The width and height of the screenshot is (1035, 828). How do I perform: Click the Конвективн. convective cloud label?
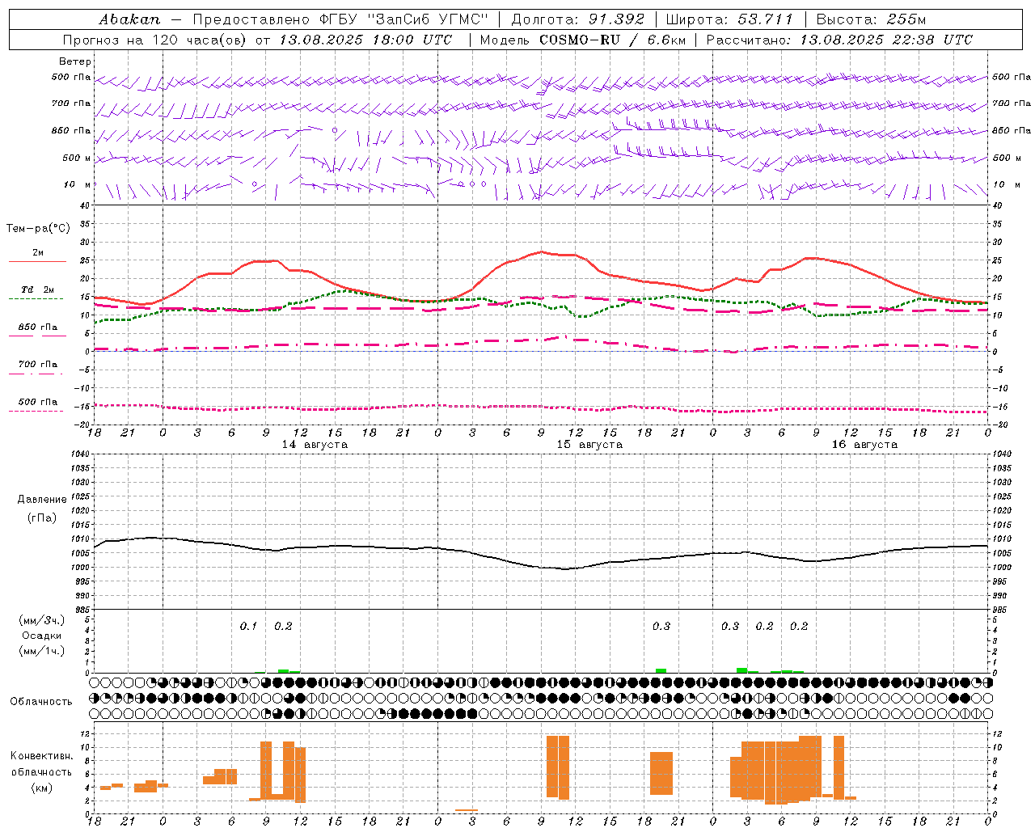point(42,755)
